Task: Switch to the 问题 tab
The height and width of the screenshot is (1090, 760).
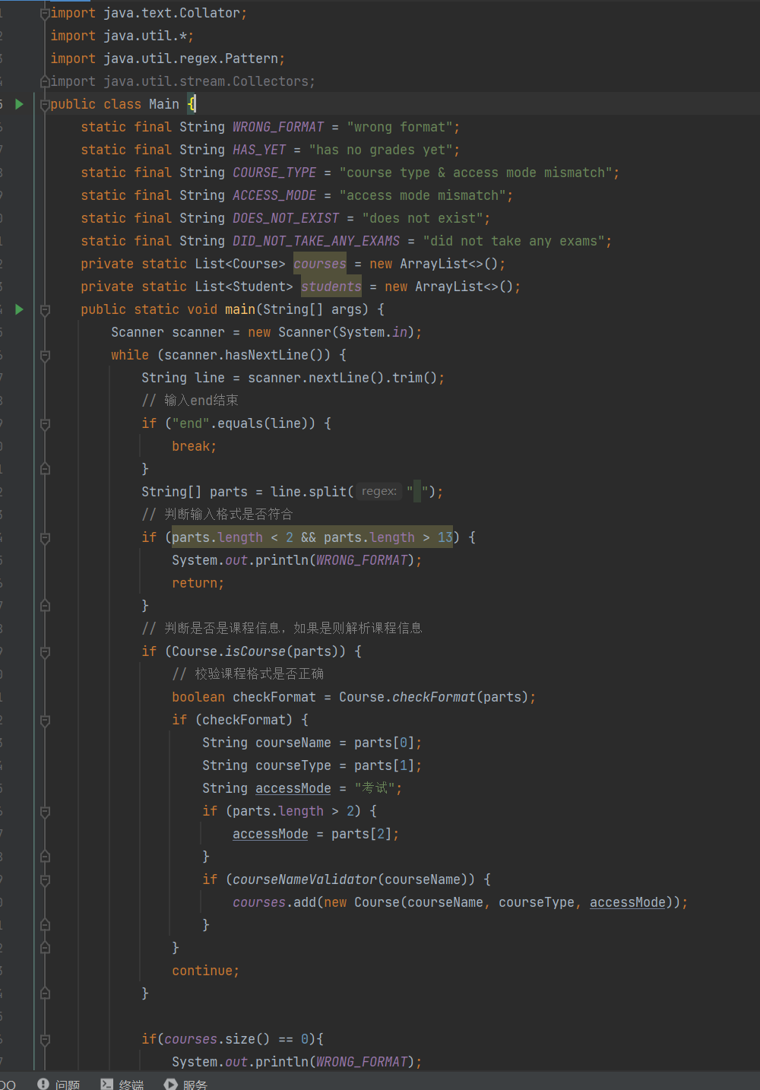Action: pos(59,1084)
